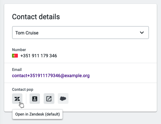
Task: Click the gray background outside the card
Action: tap(108, 118)
